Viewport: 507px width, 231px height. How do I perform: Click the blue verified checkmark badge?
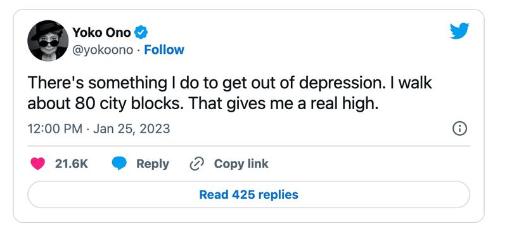pos(141,32)
